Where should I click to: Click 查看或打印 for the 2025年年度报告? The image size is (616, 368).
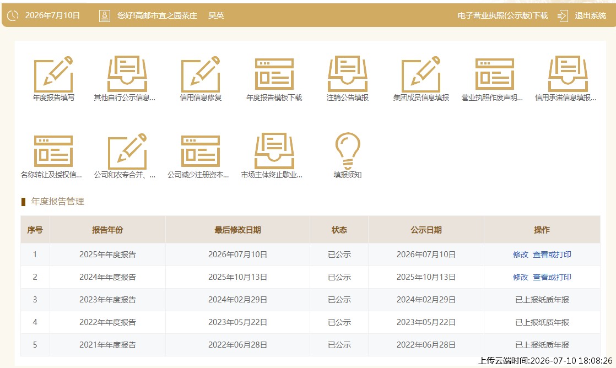[x=552, y=255]
